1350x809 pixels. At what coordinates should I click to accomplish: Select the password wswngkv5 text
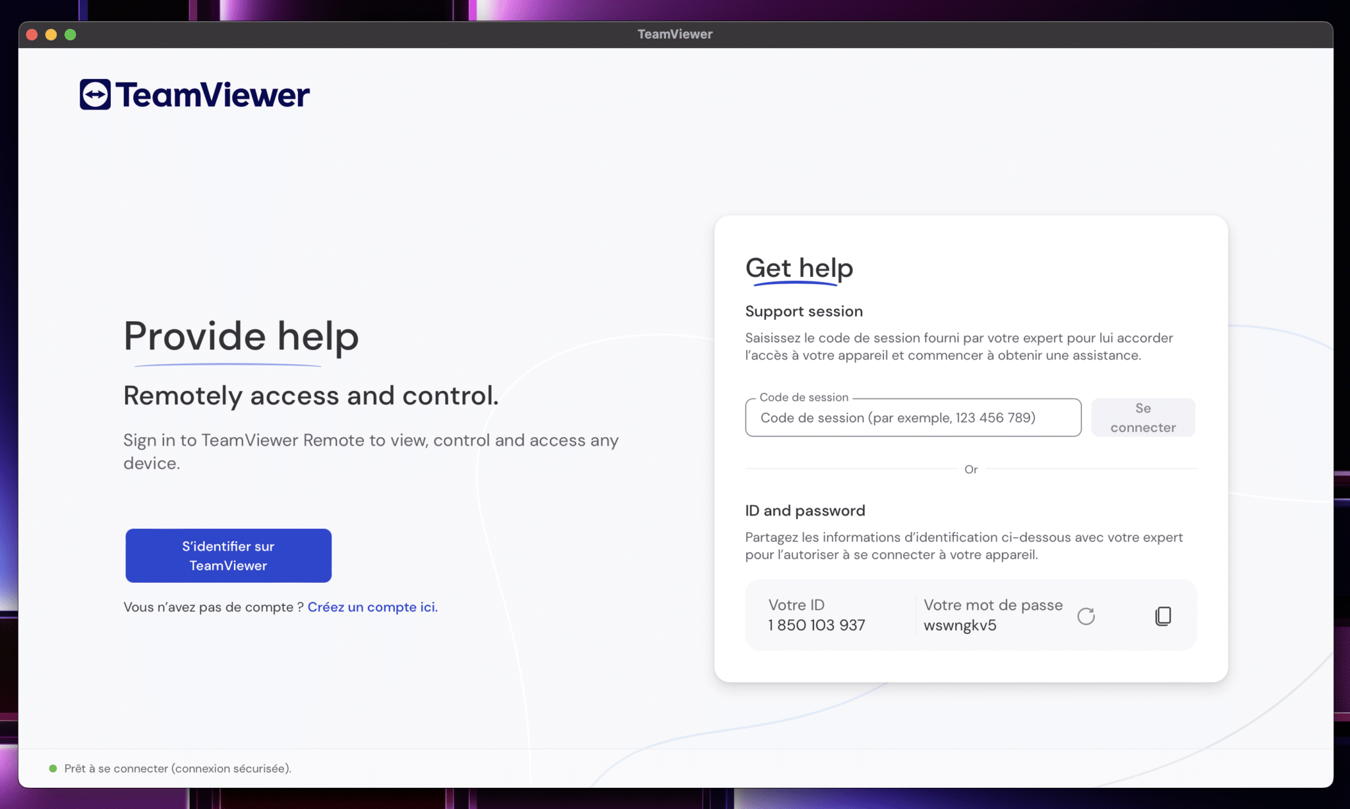(x=960, y=624)
